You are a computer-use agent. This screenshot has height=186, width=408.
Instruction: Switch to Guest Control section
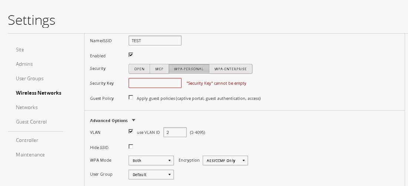point(31,122)
